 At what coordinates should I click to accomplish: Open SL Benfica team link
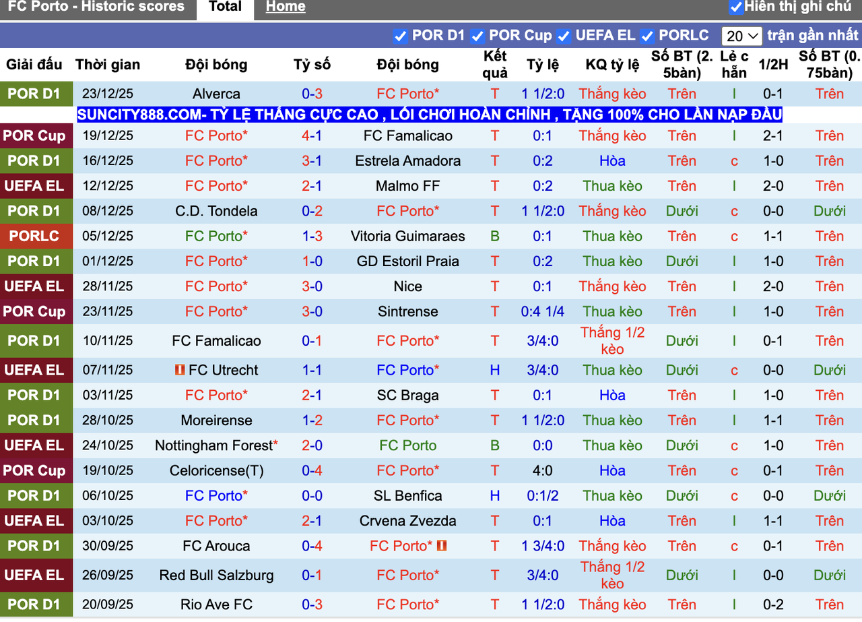tap(408, 496)
